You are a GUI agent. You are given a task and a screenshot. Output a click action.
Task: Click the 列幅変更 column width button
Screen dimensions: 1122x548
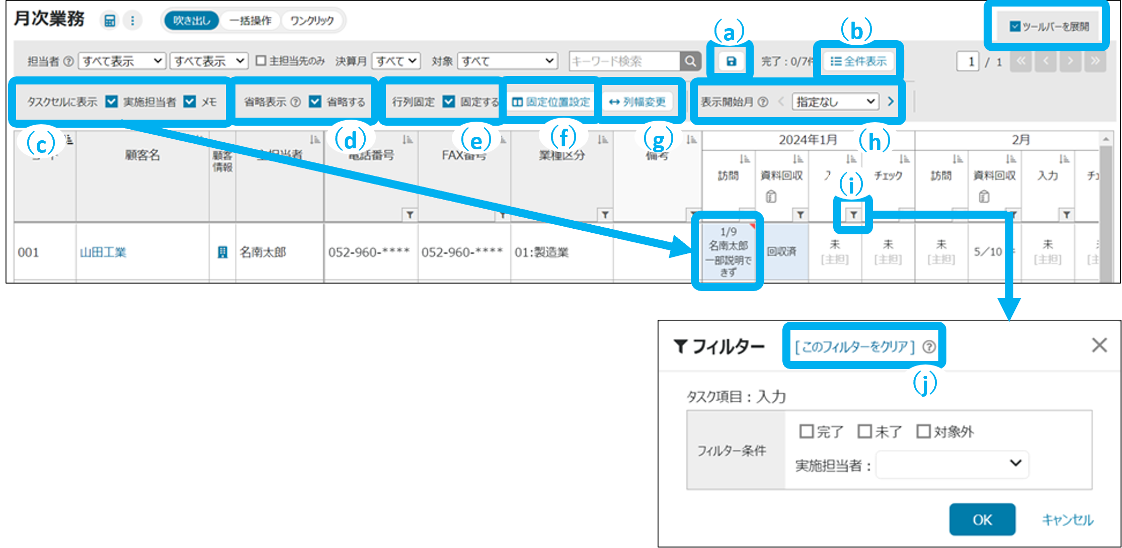(x=637, y=102)
